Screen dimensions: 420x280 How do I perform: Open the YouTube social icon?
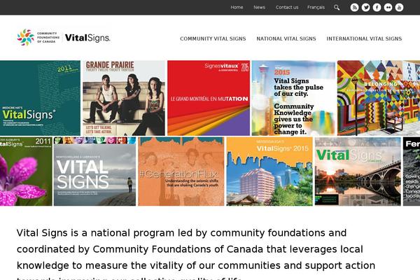[400, 8]
